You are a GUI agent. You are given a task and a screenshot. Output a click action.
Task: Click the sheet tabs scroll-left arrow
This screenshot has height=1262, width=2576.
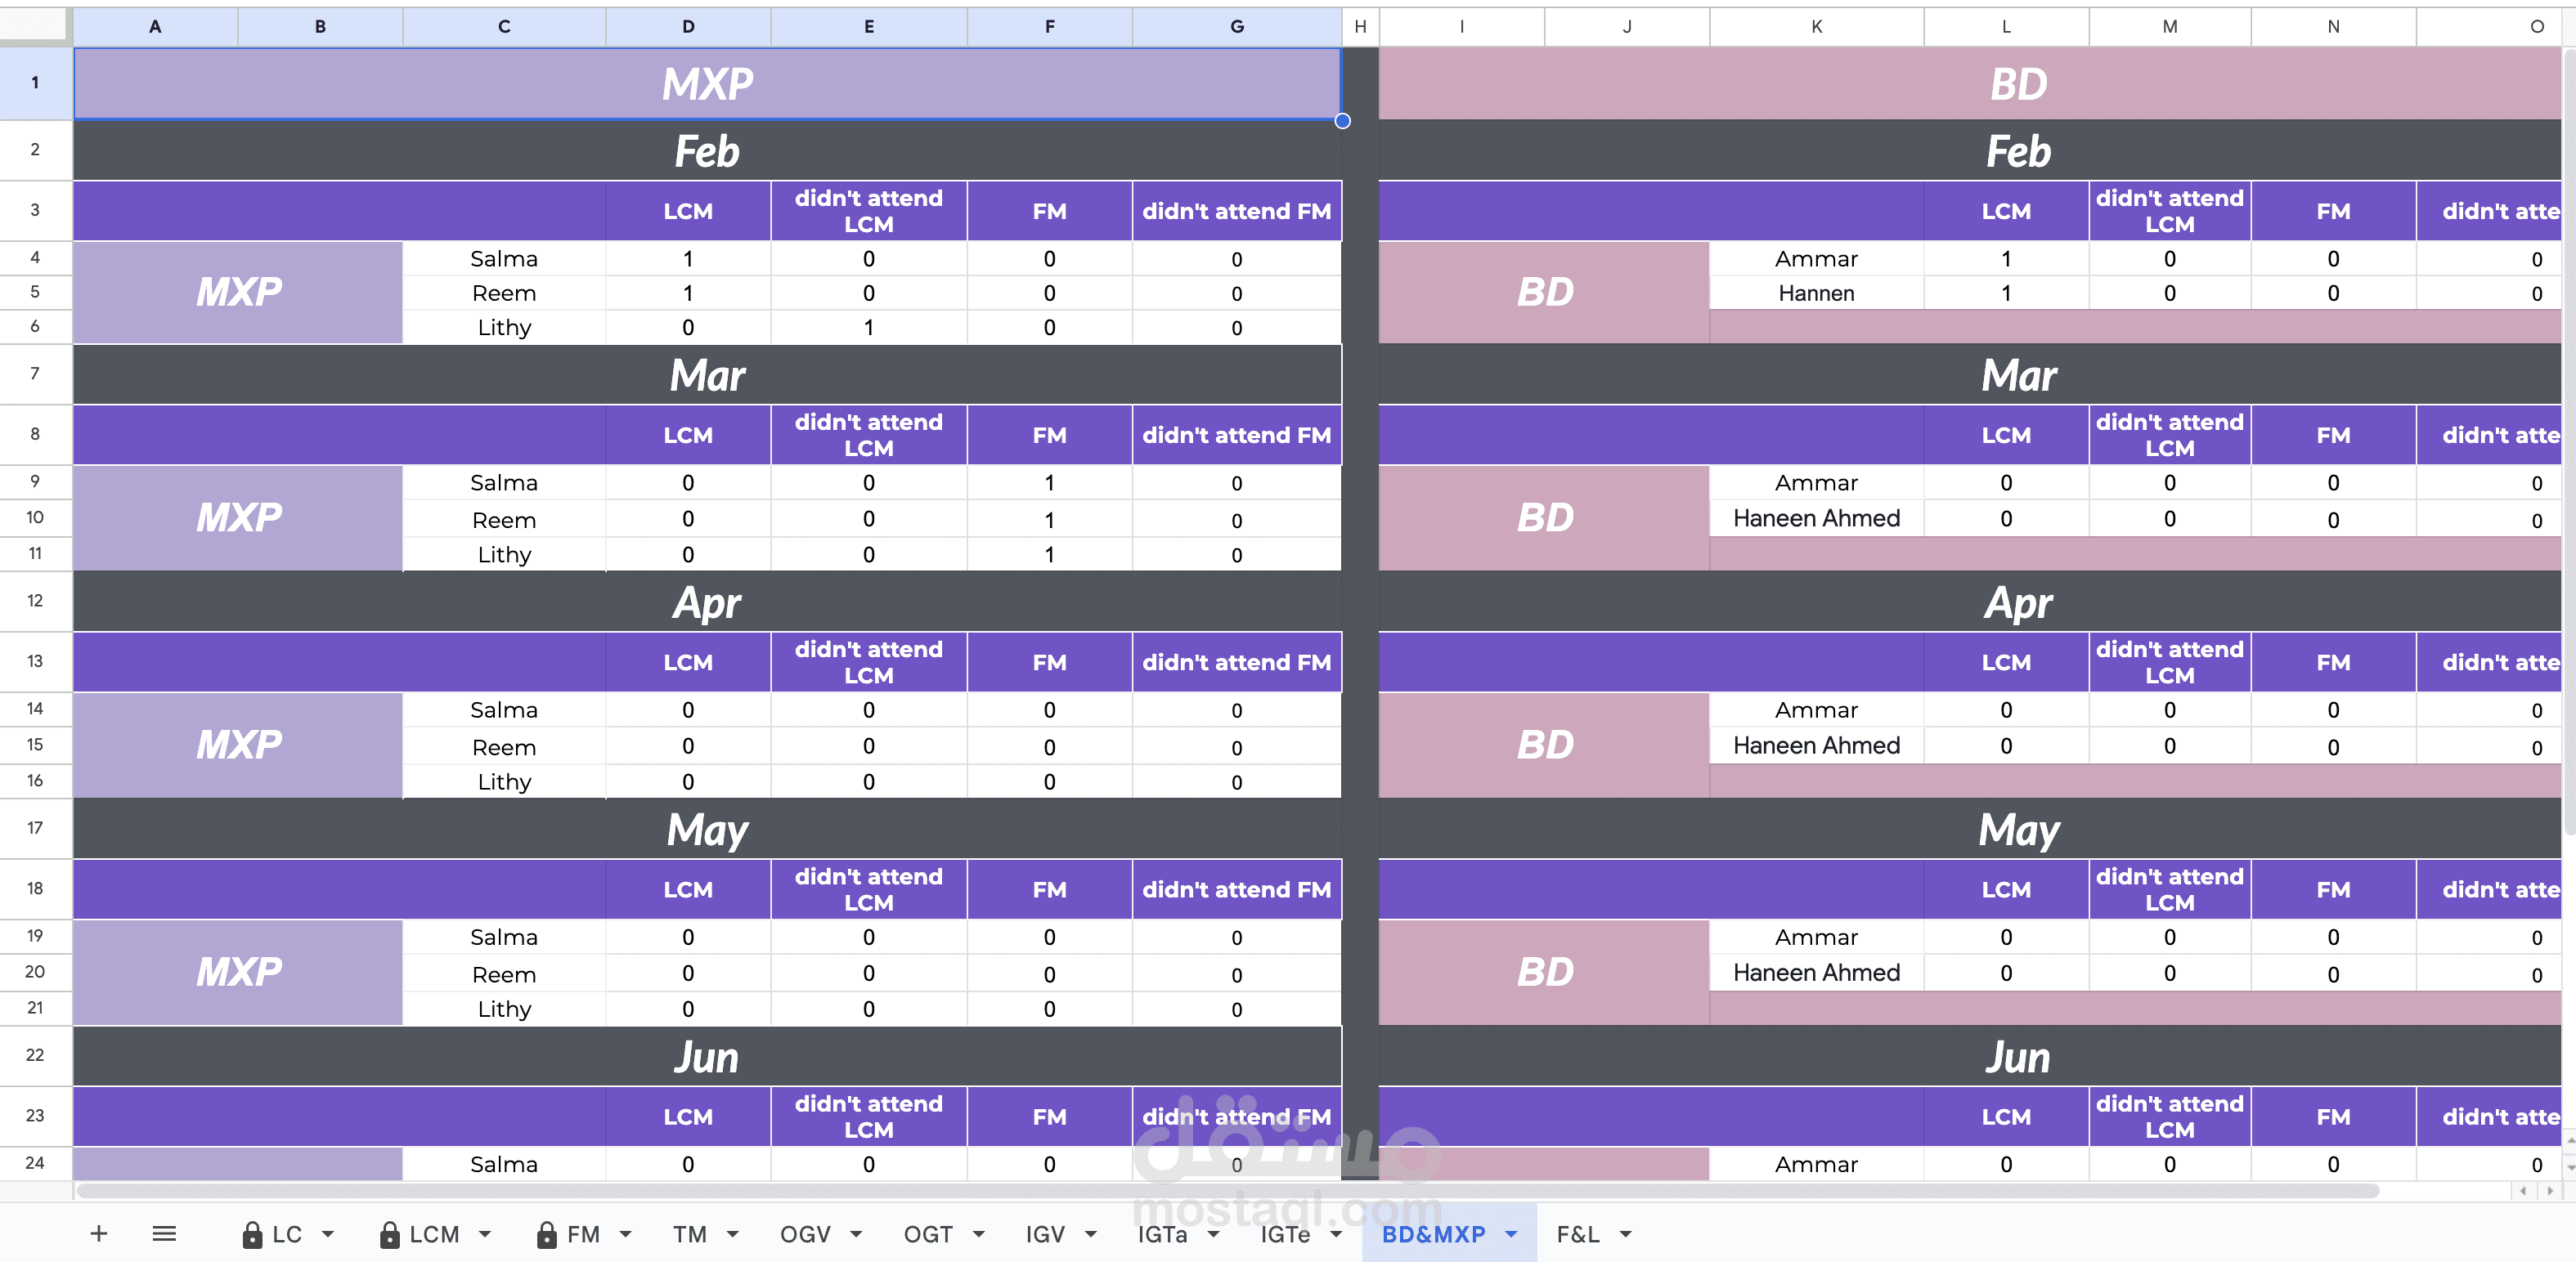click(x=2523, y=1191)
